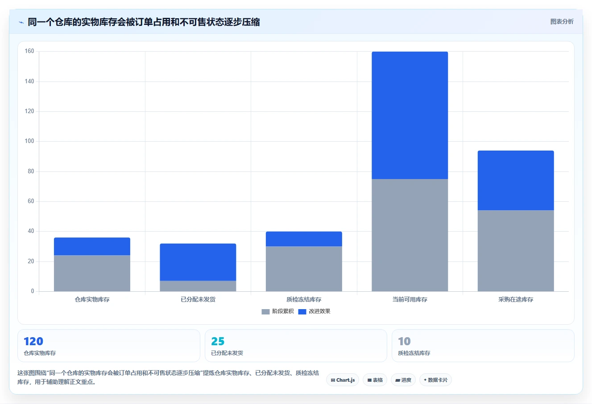Click the gray segment of 当前可用库存 bar
This screenshot has height=404, width=592.
click(x=410, y=235)
